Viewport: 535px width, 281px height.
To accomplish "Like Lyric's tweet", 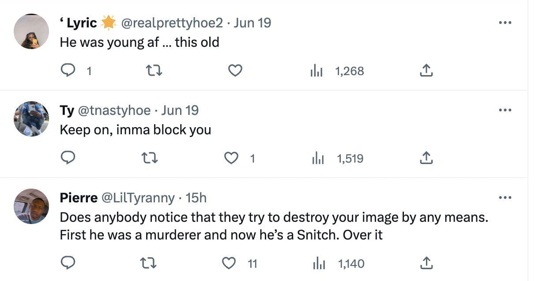I will click(235, 71).
